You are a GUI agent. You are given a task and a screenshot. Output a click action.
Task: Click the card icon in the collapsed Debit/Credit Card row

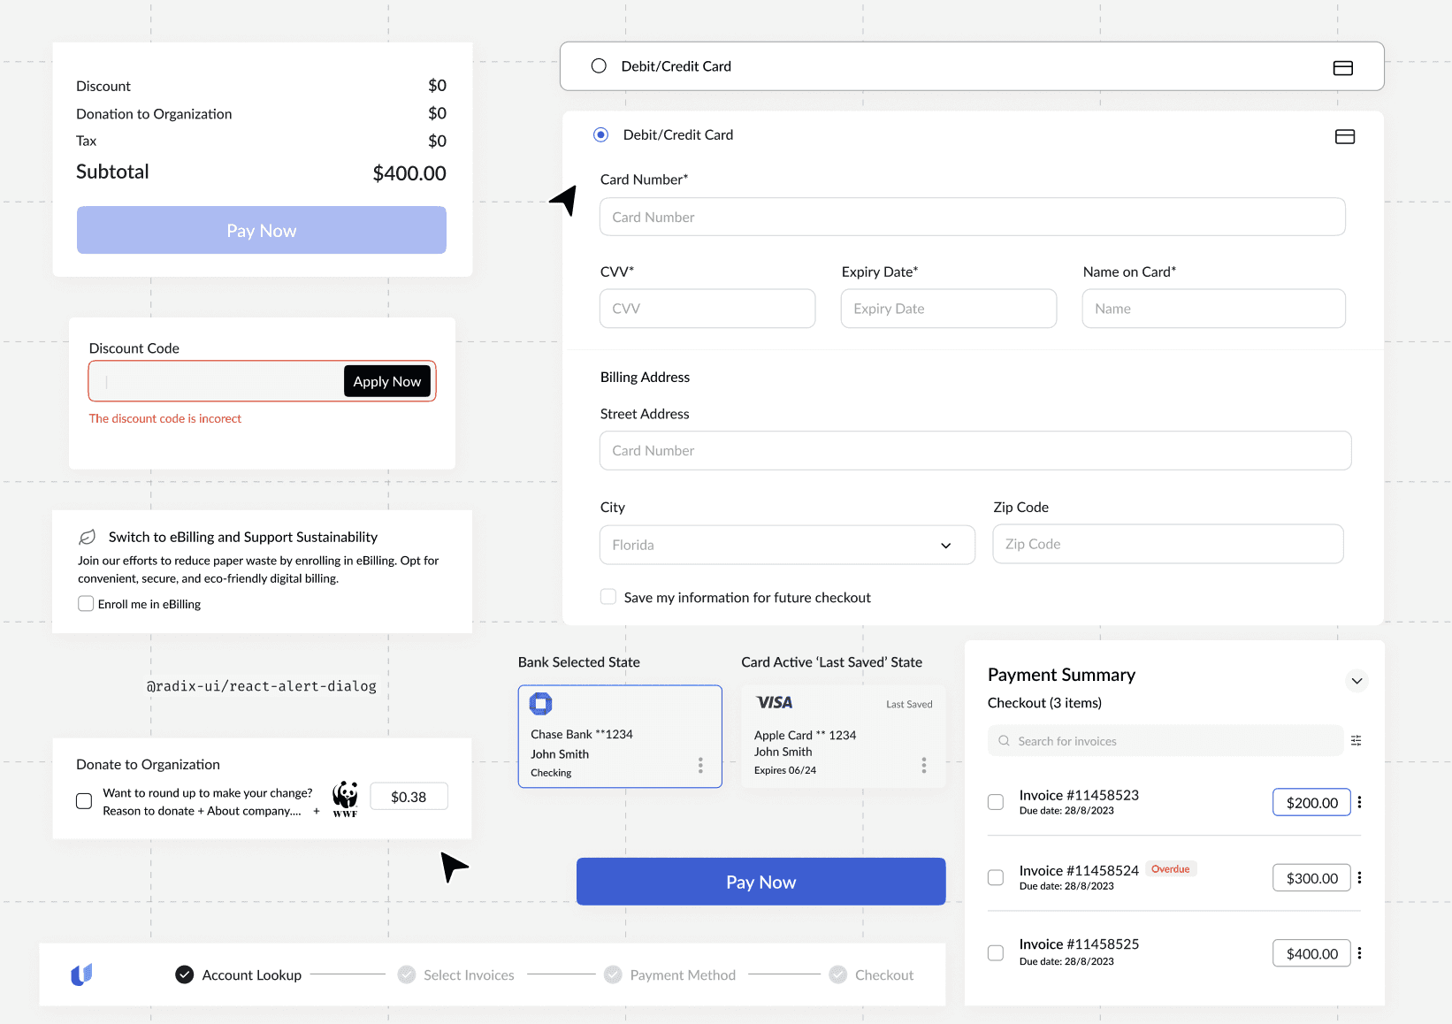tap(1342, 68)
